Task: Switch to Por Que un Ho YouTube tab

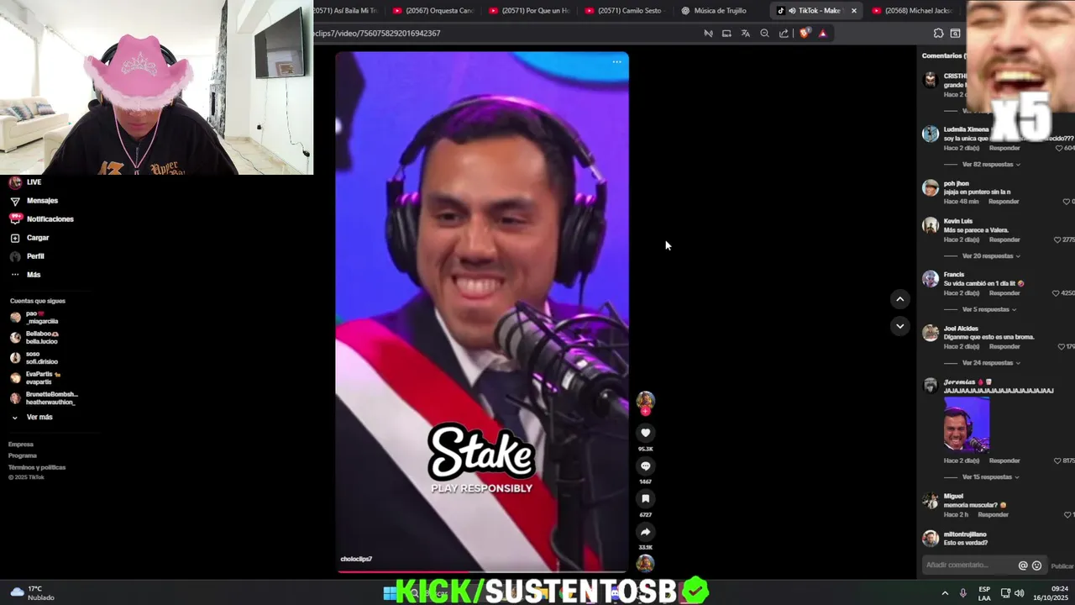Action: click(528, 11)
